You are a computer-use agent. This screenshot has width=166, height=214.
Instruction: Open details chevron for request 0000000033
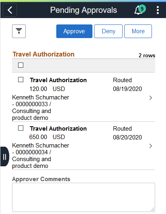coord(151,98)
